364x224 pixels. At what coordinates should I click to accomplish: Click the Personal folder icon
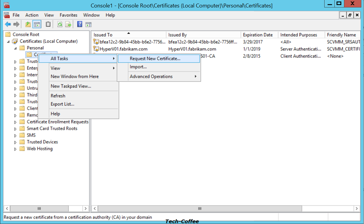pyautogui.click(x=22, y=48)
